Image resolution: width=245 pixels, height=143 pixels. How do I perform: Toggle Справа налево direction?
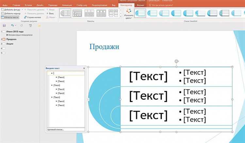pyautogui.click(x=32, y=17)
